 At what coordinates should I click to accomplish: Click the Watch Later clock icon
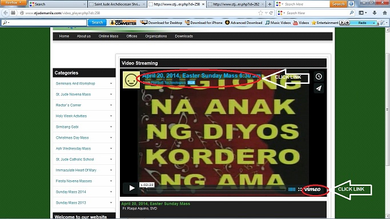319,76
